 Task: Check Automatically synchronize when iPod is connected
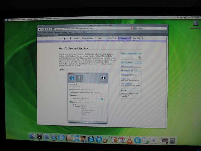pos(70,92)
